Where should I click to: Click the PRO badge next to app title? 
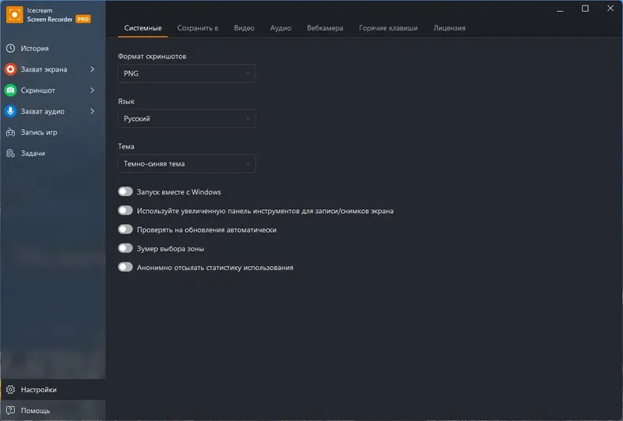[x=83, y=19]
